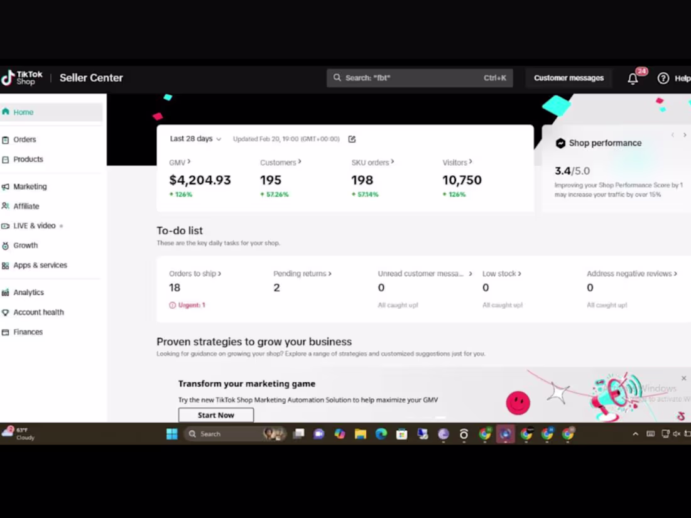Screen dimensions: 691x518
Task: Click the Apps & services icon
Action: point(6,265)
